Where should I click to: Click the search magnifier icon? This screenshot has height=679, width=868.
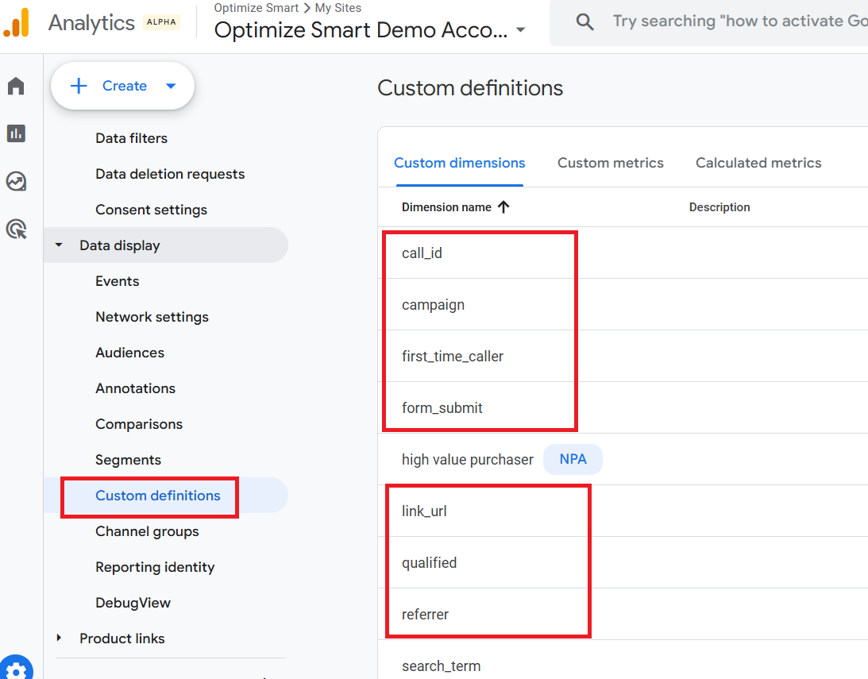(585, 22)
